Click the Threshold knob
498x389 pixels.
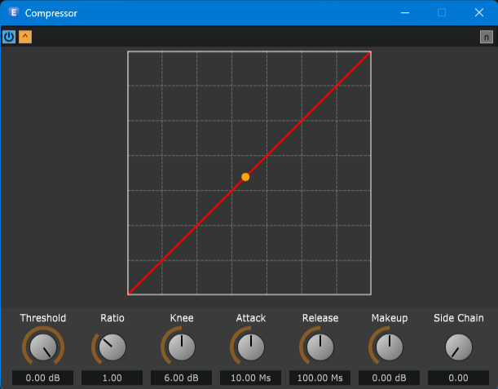pos(42,347)
